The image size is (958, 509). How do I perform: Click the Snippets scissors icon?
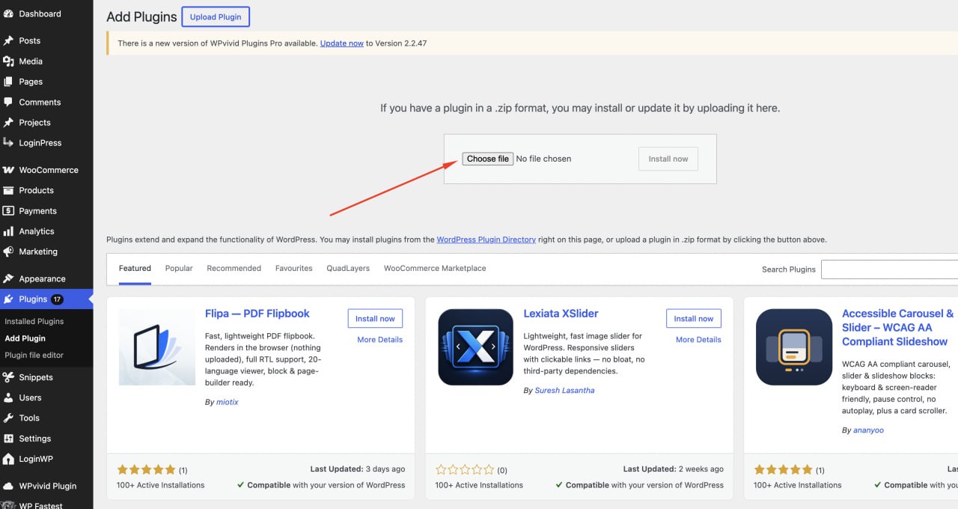(x=8, y=377)
